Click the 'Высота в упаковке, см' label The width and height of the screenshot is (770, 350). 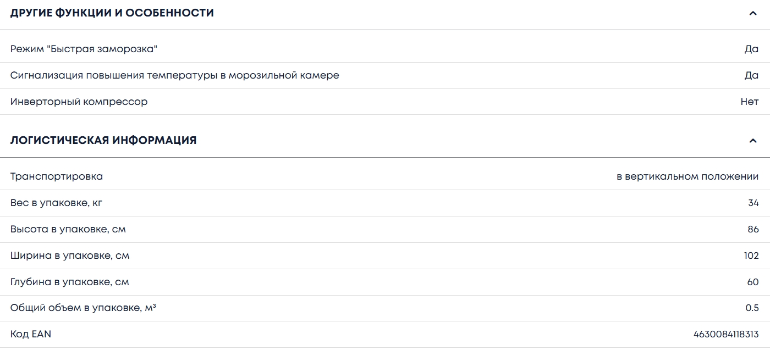[x=68, y=229]
